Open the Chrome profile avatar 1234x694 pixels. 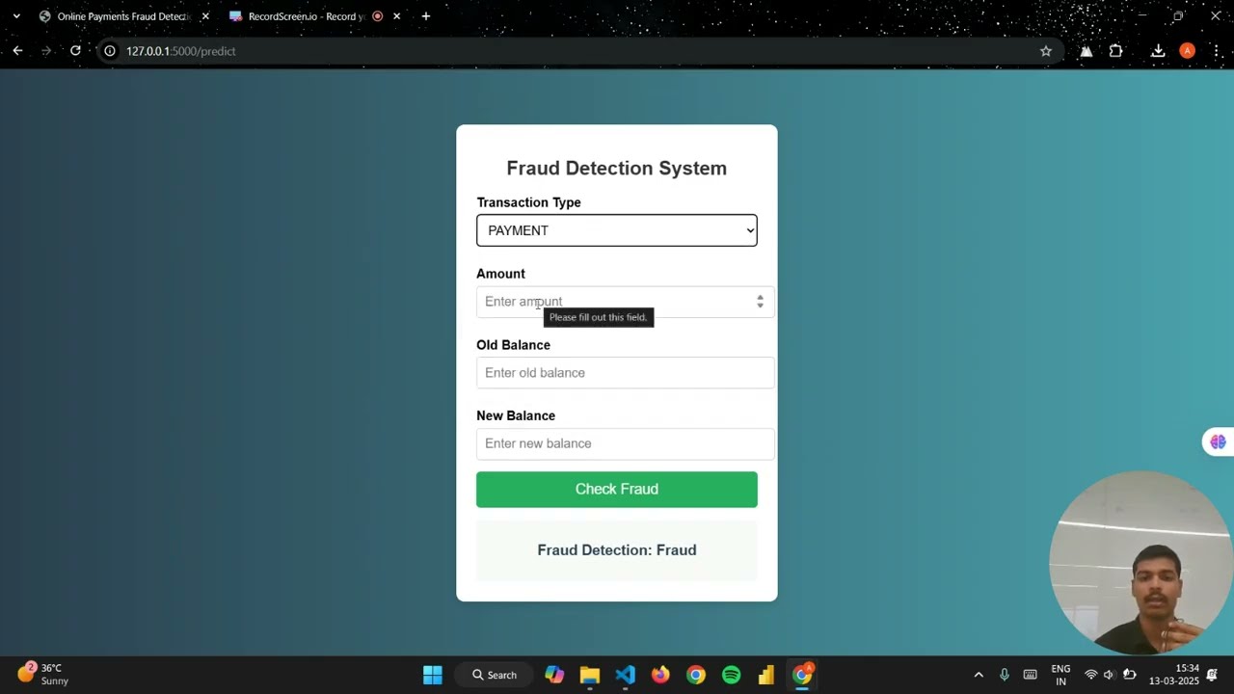(x=1187, y=51)
